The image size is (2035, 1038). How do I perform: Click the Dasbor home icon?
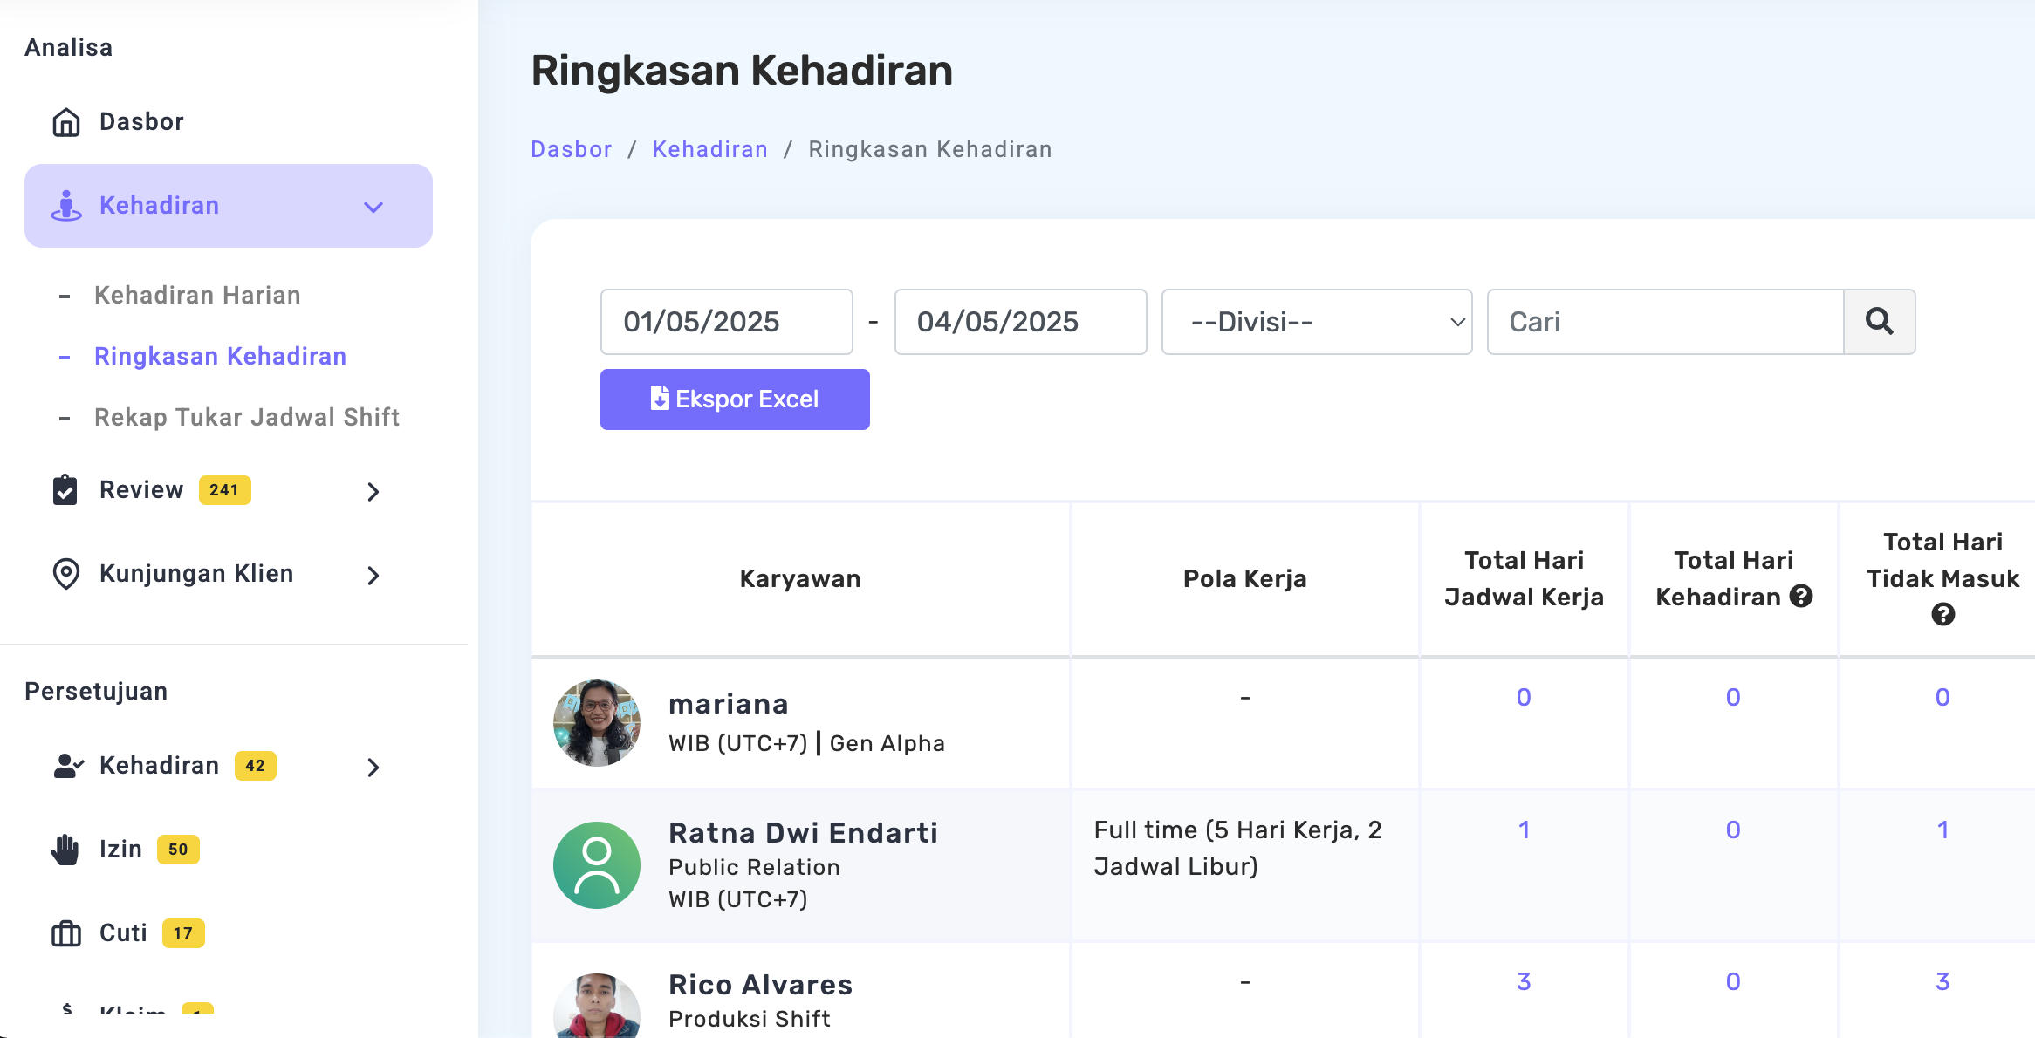(x=66, y=122)
